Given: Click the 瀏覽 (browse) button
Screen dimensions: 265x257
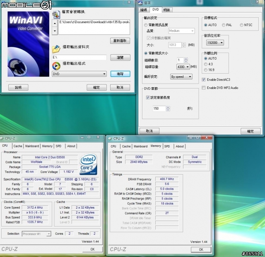Looking at the screenshot, I should [x=120, y=58].
